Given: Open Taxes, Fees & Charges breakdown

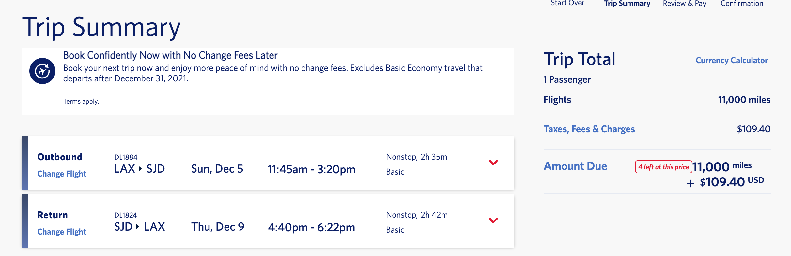Looking at the screenshot, I should pos(589,129).
